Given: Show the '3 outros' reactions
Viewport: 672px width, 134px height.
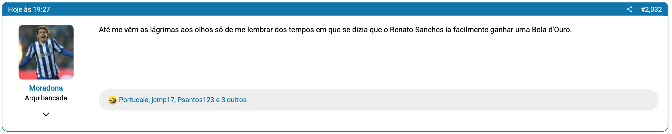Looking at the screenshot, I should 234,100.
